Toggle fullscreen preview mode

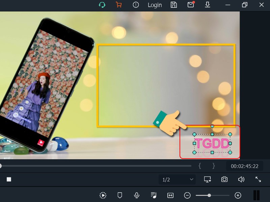258,179
